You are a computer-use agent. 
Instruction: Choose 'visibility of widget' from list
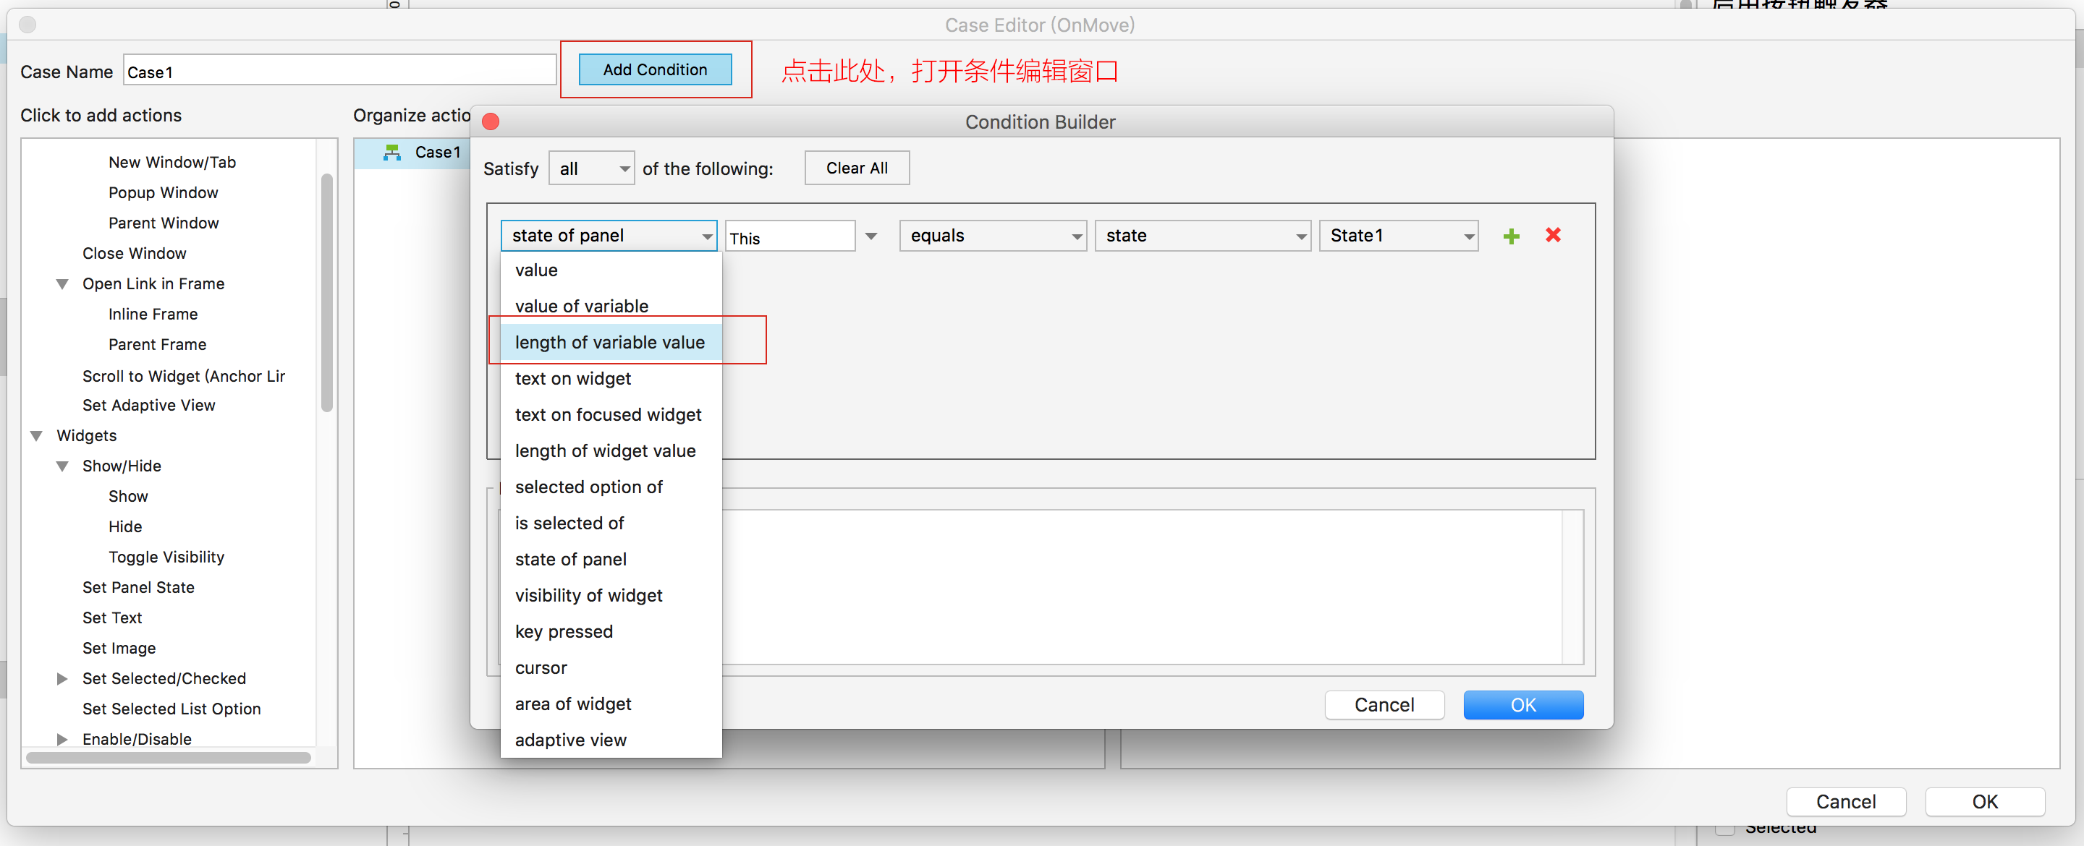click(588, 595)
